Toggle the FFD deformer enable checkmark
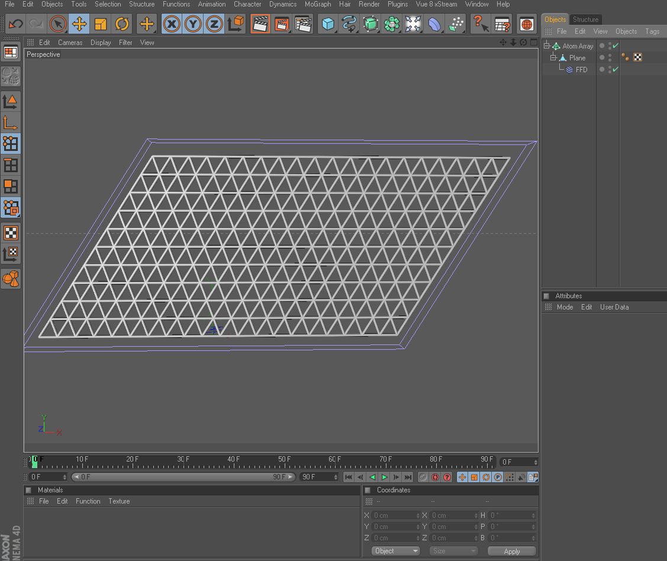This screenshot has height=561, width=667. (x=616, y=70)
